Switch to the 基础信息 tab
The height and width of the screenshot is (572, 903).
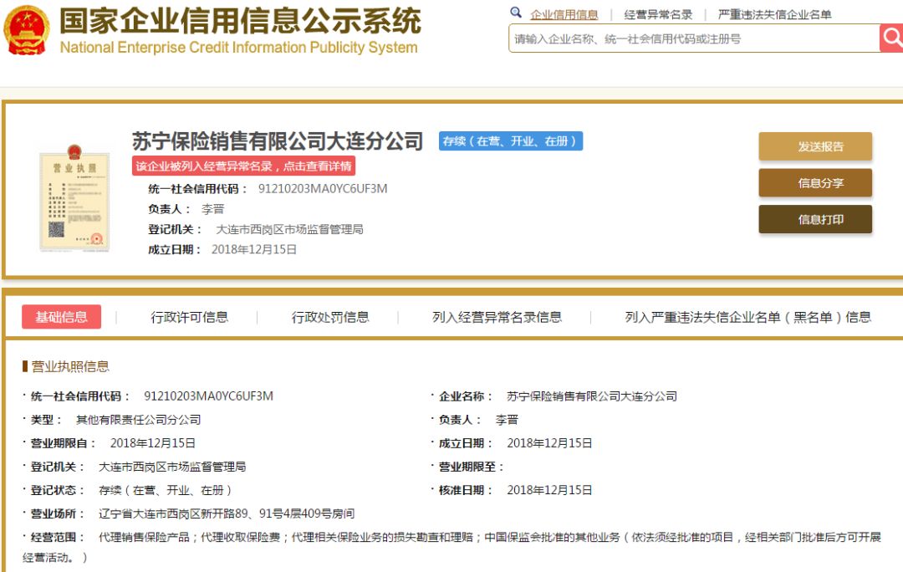coord(61,317)
